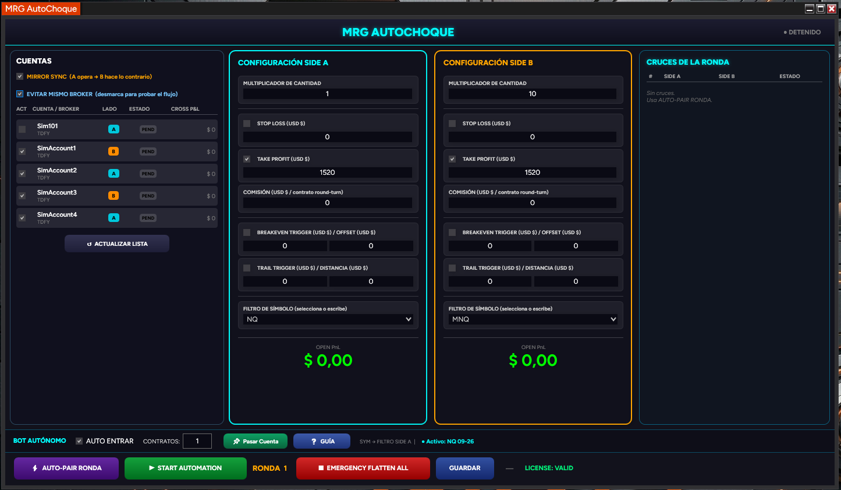
Task: Click the Side A Open PnL value
Action: (328, 360)
